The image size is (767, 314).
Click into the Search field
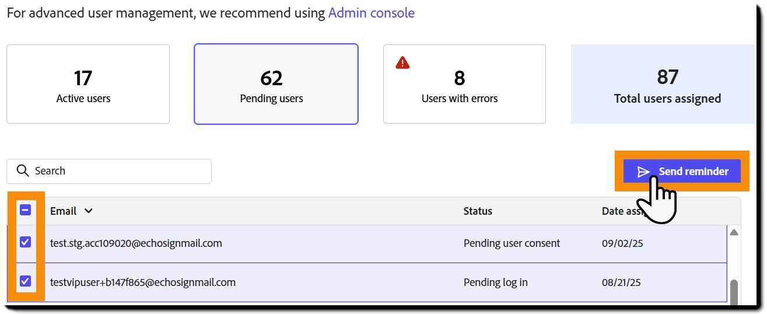[x=117, y=171]
